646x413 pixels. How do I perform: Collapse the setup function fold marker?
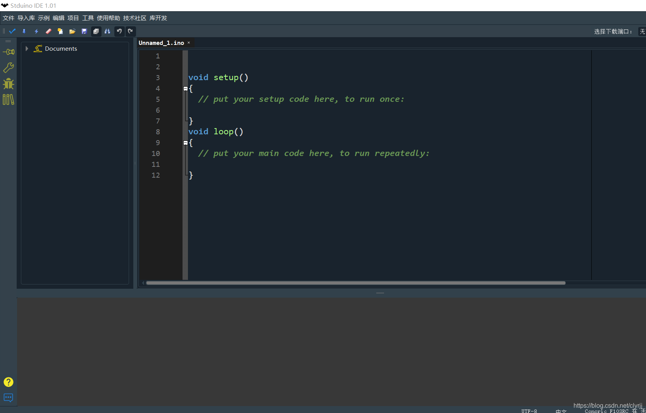(185, 89)
